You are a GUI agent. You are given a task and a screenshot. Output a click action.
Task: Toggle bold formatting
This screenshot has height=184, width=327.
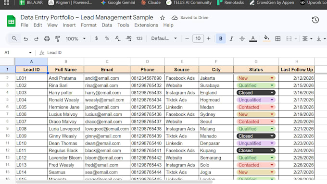221,38
